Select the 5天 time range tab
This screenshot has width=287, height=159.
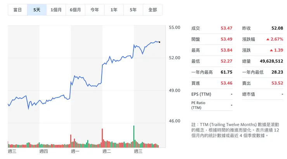(x=37, y=10)
